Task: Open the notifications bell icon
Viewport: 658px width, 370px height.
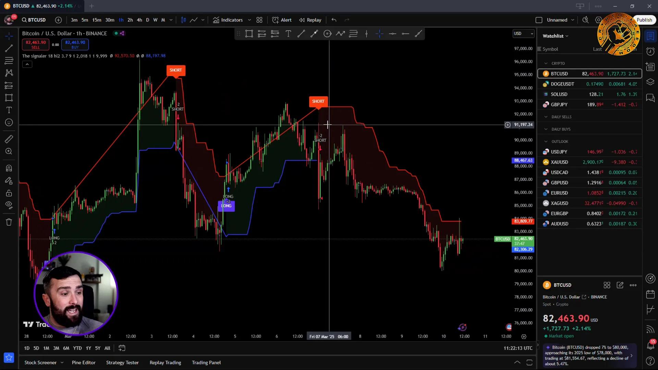Action: pos(650,345)
